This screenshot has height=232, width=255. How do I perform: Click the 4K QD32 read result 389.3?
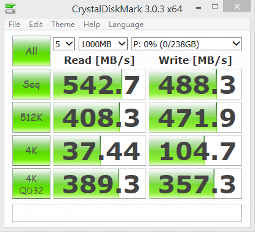[x=100, y=184]
